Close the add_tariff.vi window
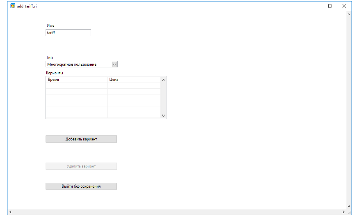 pos(344,6)
